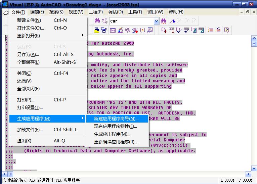Click status bar line indicator L 00001
This screenshot has height=184, width=257.
pos(227,180)
